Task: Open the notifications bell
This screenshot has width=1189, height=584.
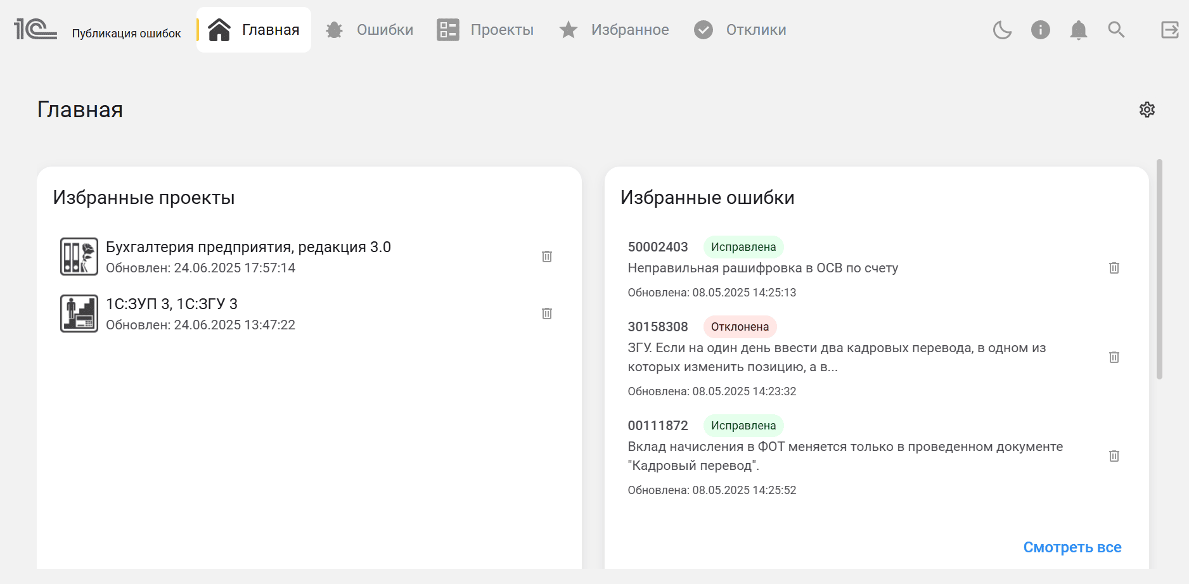Action: pyautogui.click(x=1078, y=30)
